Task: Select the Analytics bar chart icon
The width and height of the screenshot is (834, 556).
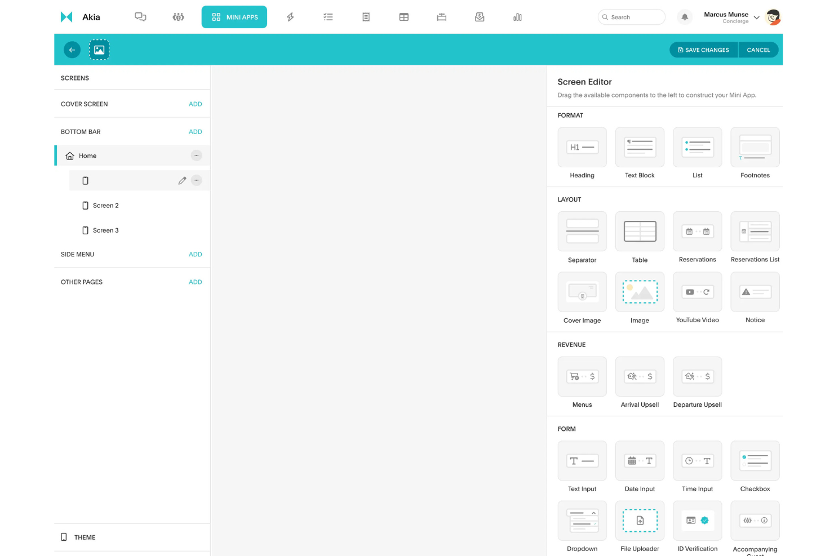Action: point(517,17)
